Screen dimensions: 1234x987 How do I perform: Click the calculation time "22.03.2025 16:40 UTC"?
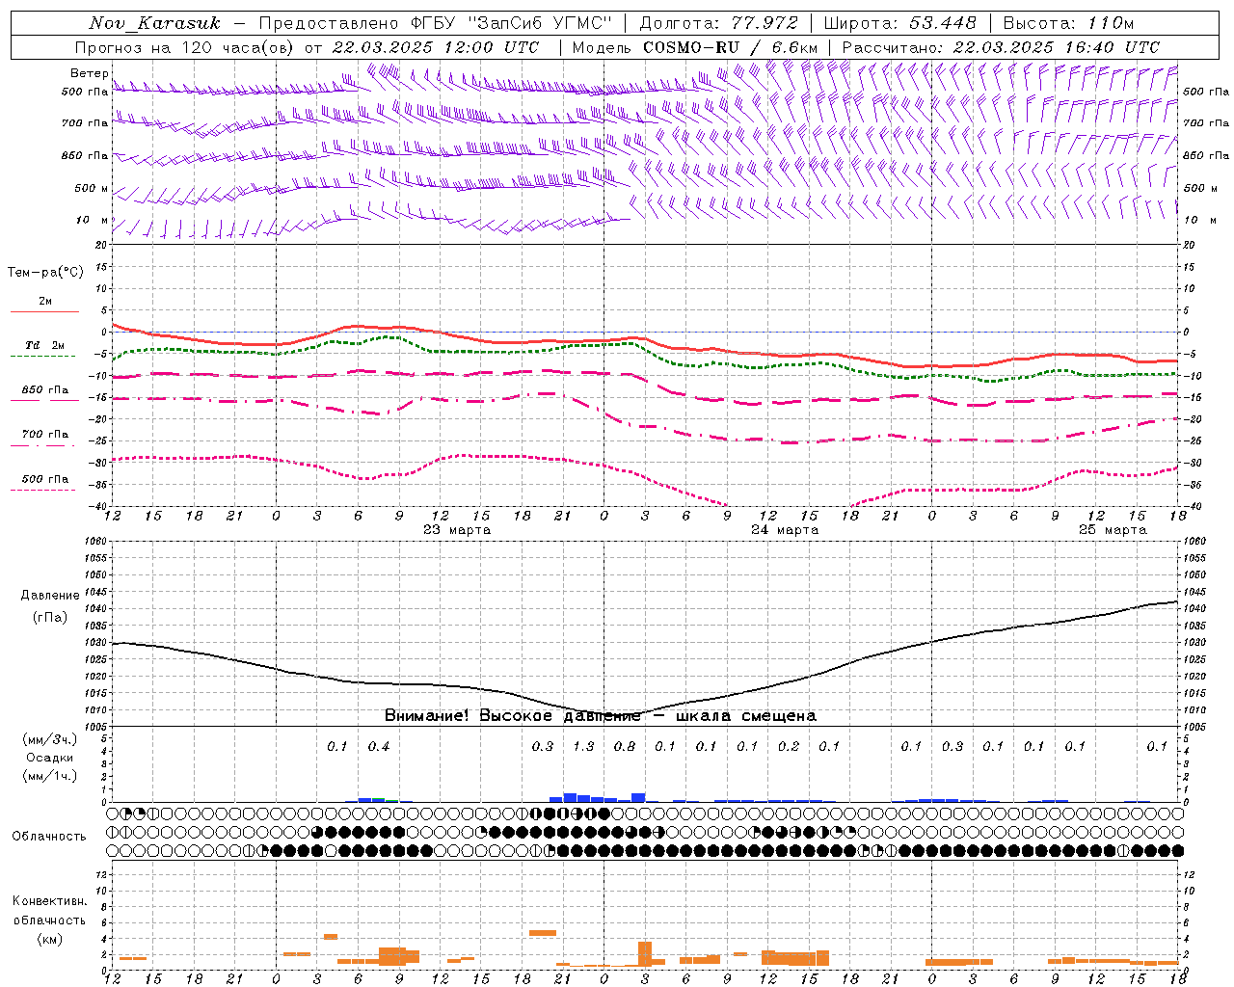1056,47
